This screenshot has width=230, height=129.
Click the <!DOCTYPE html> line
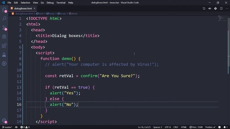(44, 19)
